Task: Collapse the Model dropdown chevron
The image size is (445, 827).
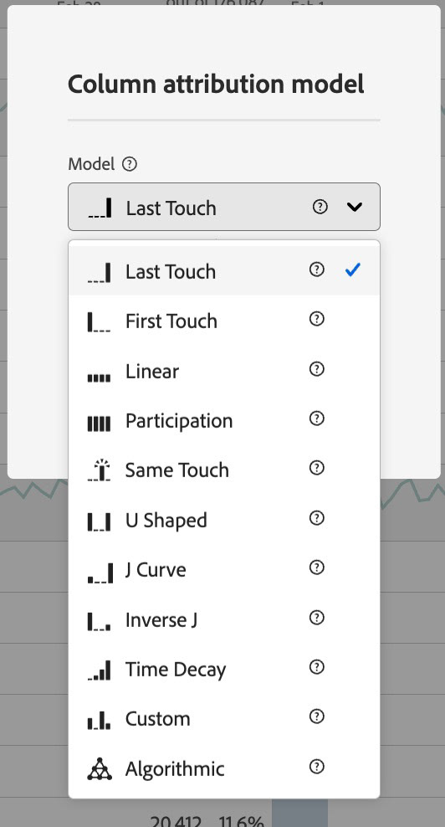Action: (355, 207)
